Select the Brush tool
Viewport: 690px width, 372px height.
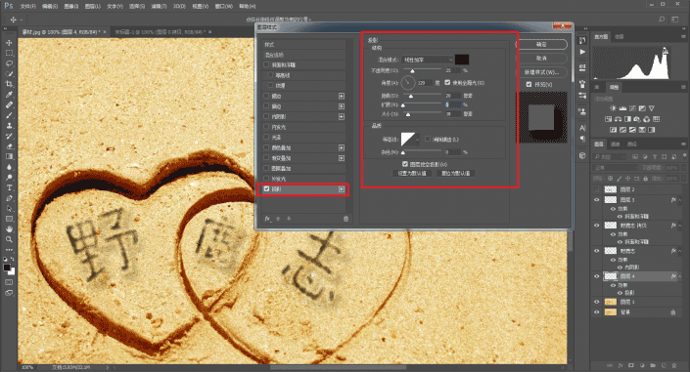pyautogui.click(x=9, y=115)
